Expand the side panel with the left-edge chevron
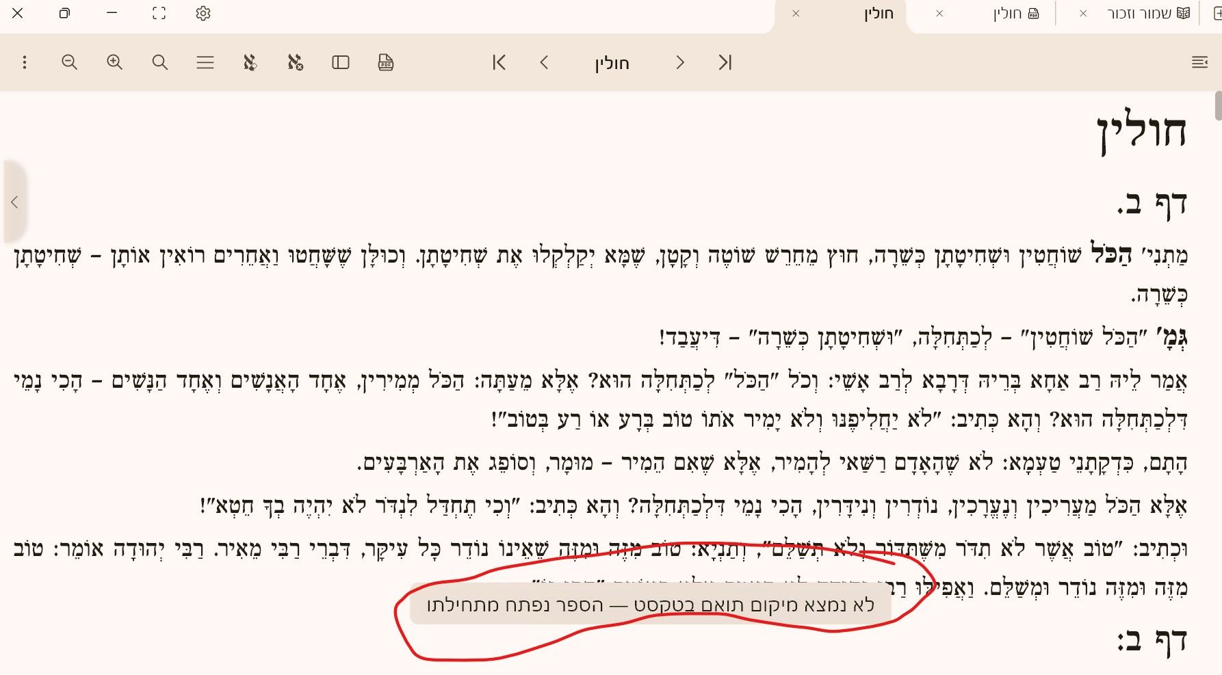The height and width of the screenshot is (675, 1222). coord(14,202)
